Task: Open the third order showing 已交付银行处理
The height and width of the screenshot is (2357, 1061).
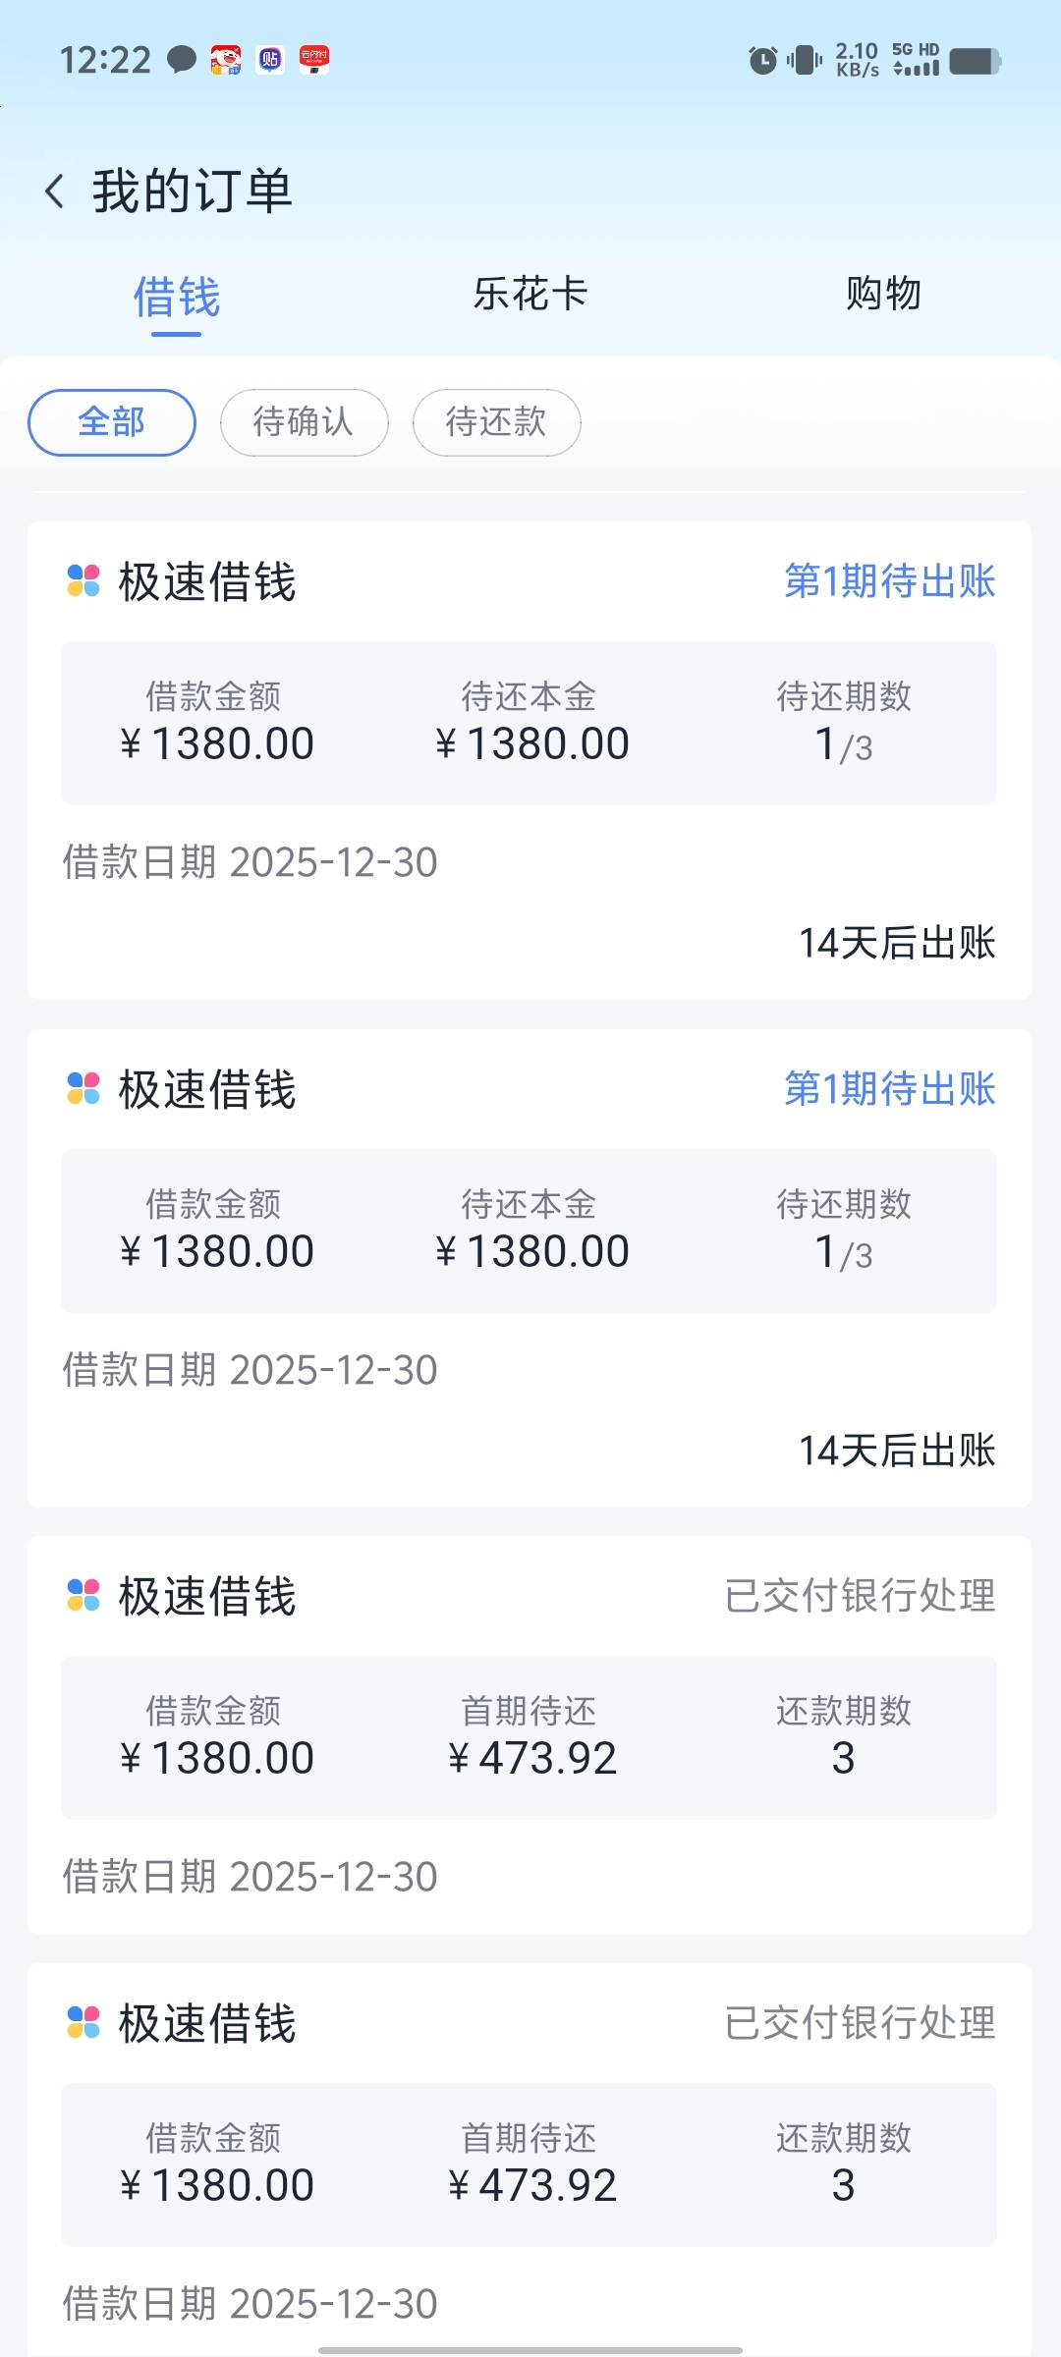Action: click(860, 1596)
